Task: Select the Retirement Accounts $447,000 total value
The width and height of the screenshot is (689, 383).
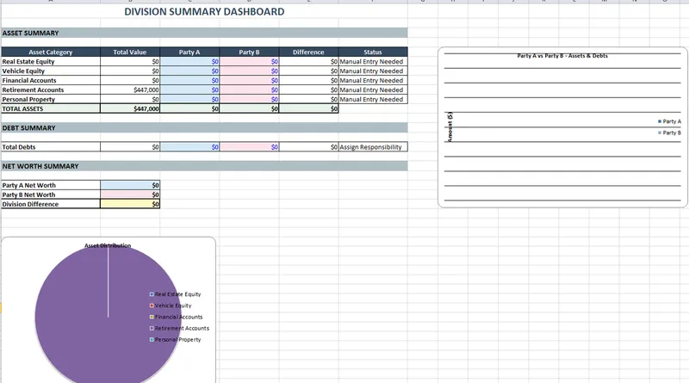Action: pos(130,90)
